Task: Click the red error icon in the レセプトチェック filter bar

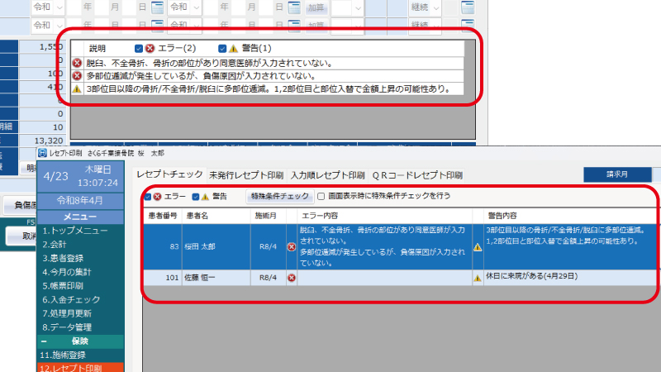Action: [x=157, y=197]
